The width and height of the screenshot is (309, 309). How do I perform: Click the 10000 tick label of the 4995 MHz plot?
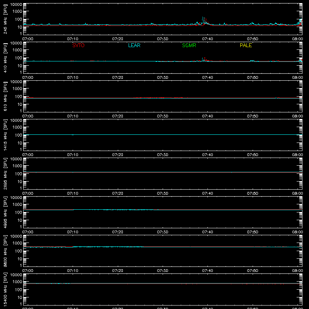pos(16,198)
